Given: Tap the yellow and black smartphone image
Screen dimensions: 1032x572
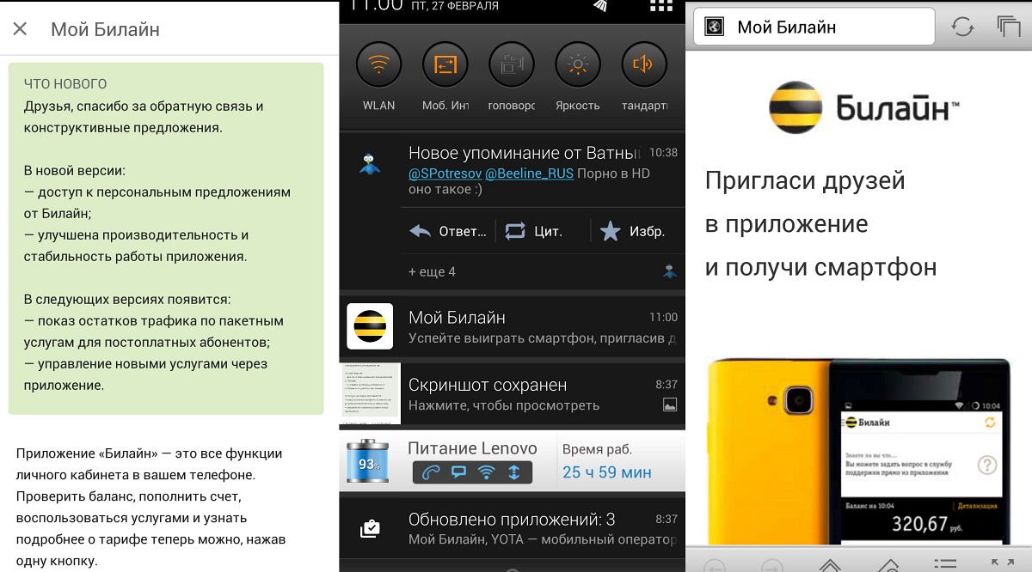Looking at the screenshot, I should [x=858, y=453].
